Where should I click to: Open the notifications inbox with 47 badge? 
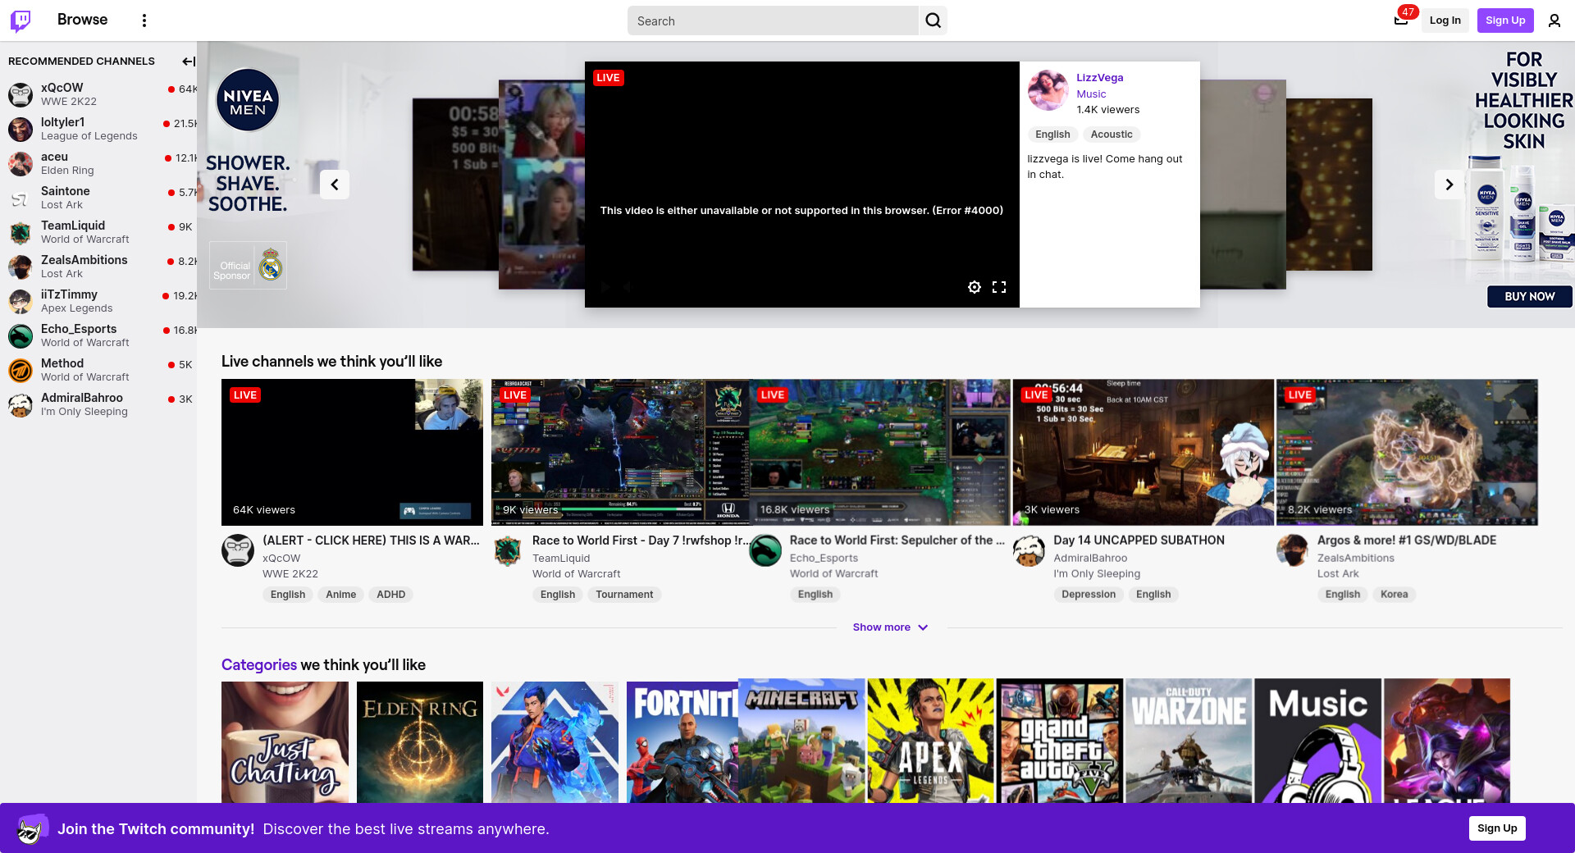1401,21
